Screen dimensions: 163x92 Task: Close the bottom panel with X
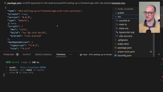(159, 54)
